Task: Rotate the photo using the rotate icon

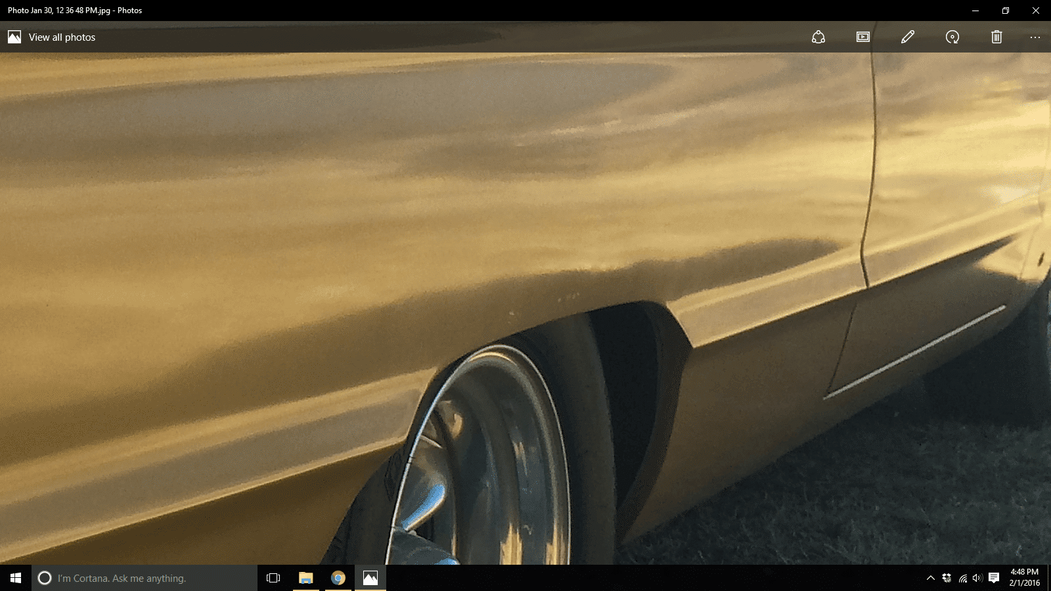Action: click(x=952, y=37)
